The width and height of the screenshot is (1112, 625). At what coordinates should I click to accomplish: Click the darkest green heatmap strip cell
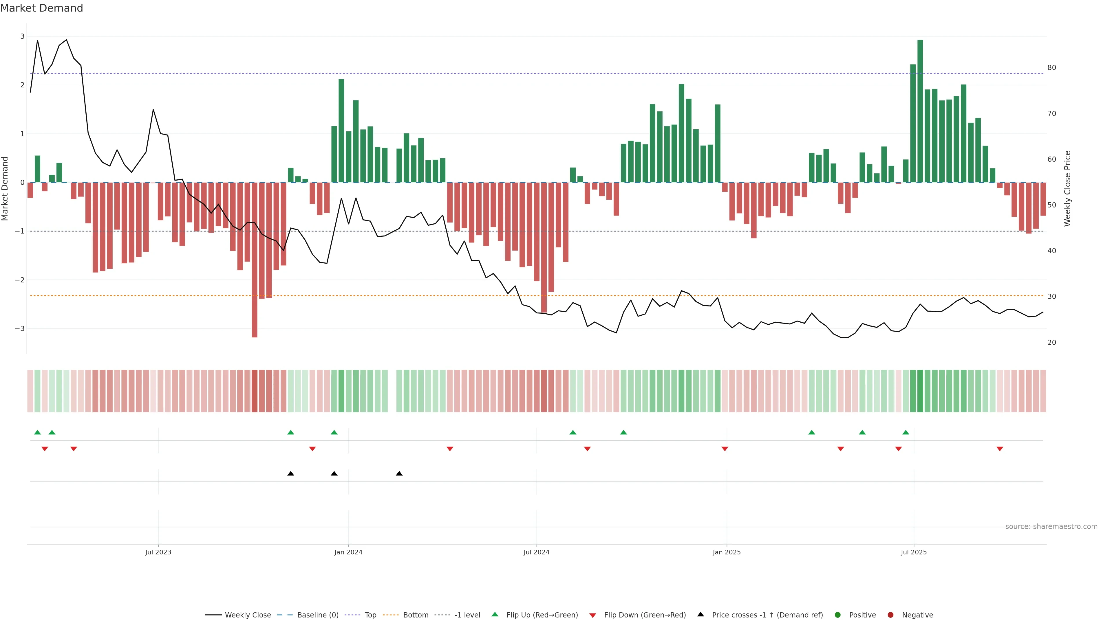(920, 391)
